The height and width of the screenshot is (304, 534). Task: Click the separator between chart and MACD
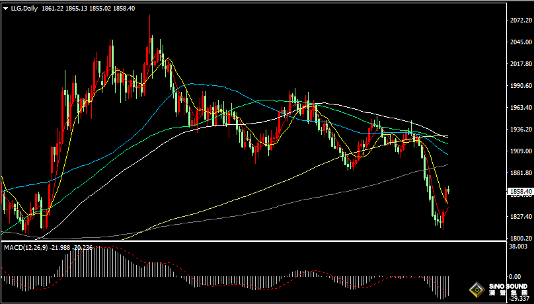click(251, 241)
